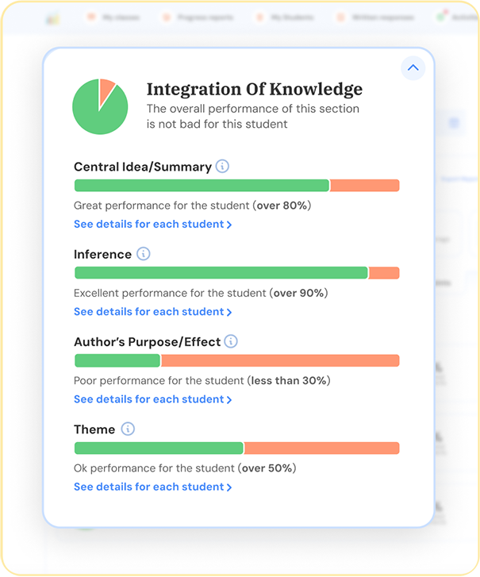This screenshot has width=480, height=577.
Task: Click the blurred logo icon in top bar
Action: click(52, 18)
